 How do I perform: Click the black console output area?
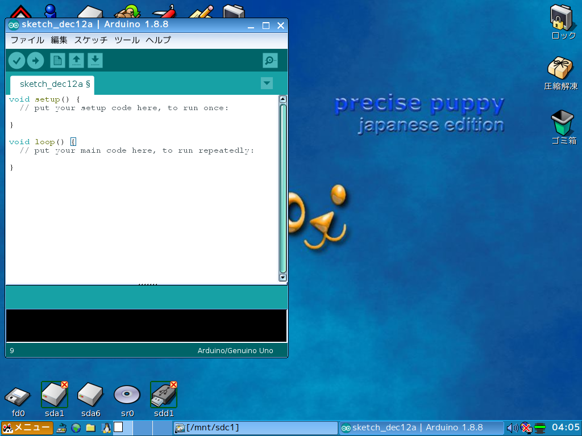point(147,325)
